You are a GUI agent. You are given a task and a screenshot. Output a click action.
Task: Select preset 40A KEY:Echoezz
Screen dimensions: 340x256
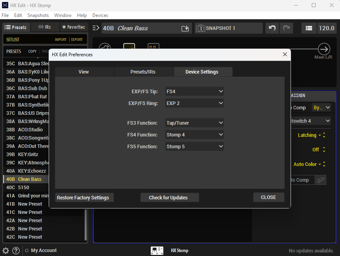pos(26,171)
